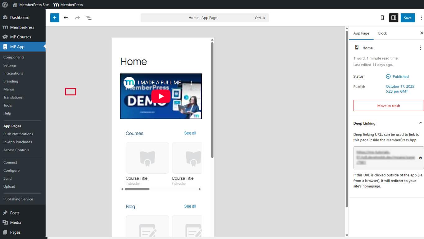Copy deep linking URL with clipboard icon
Viewport: 424px width, 239px height.
pyautogui.click(x=420, y=158)
